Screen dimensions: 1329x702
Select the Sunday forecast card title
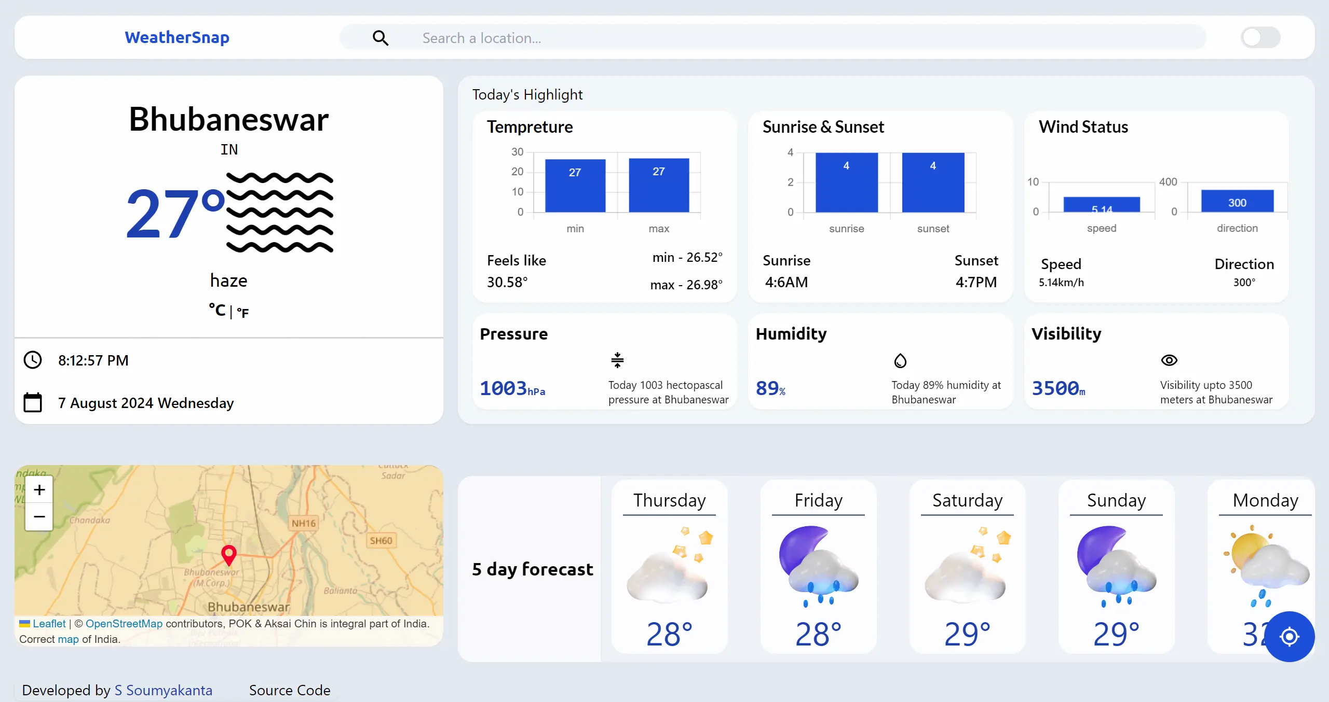pos(1117,500)
